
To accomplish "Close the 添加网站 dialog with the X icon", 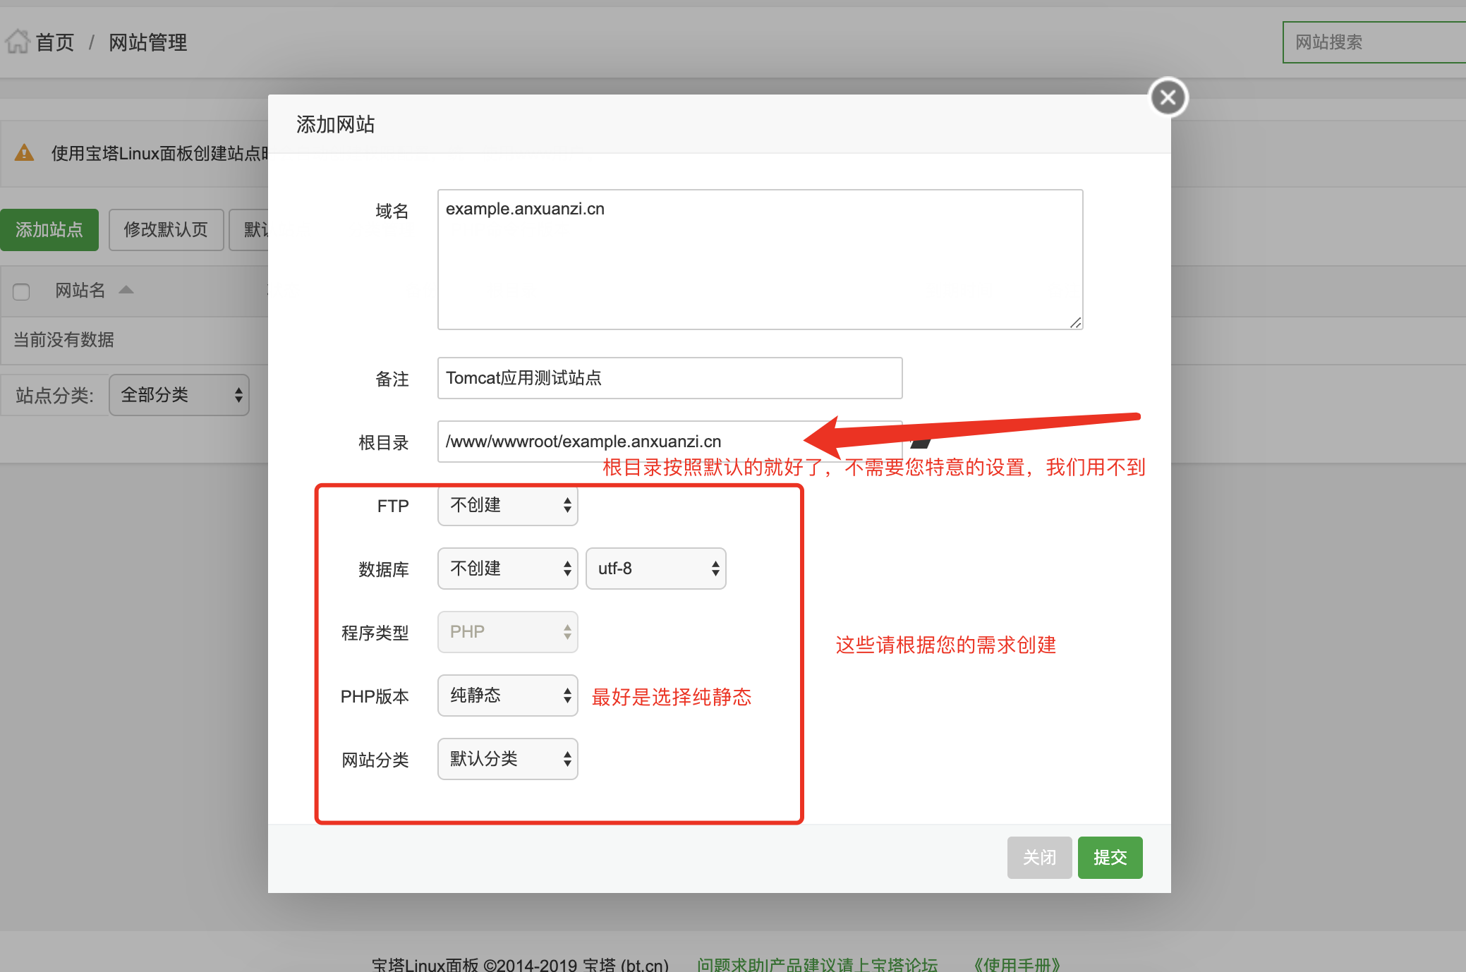I will click(x=1167, y=97).
